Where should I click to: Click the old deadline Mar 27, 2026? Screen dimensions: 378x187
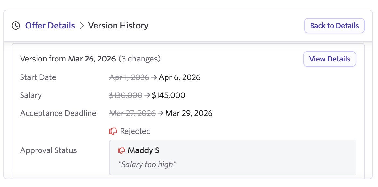(x=132, y=113)
